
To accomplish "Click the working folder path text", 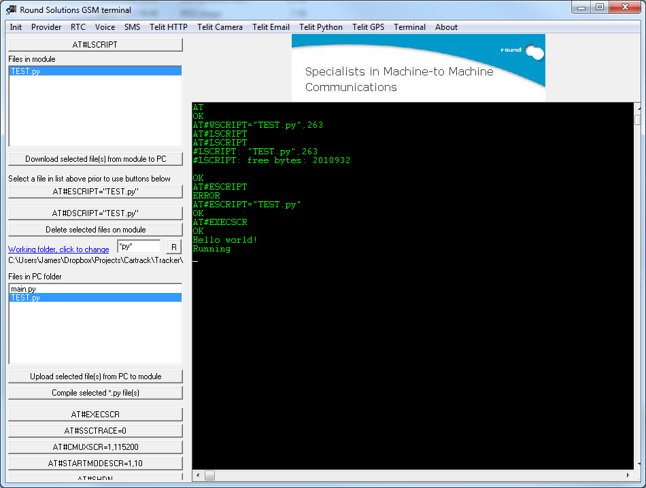I will tap(96, 260).
